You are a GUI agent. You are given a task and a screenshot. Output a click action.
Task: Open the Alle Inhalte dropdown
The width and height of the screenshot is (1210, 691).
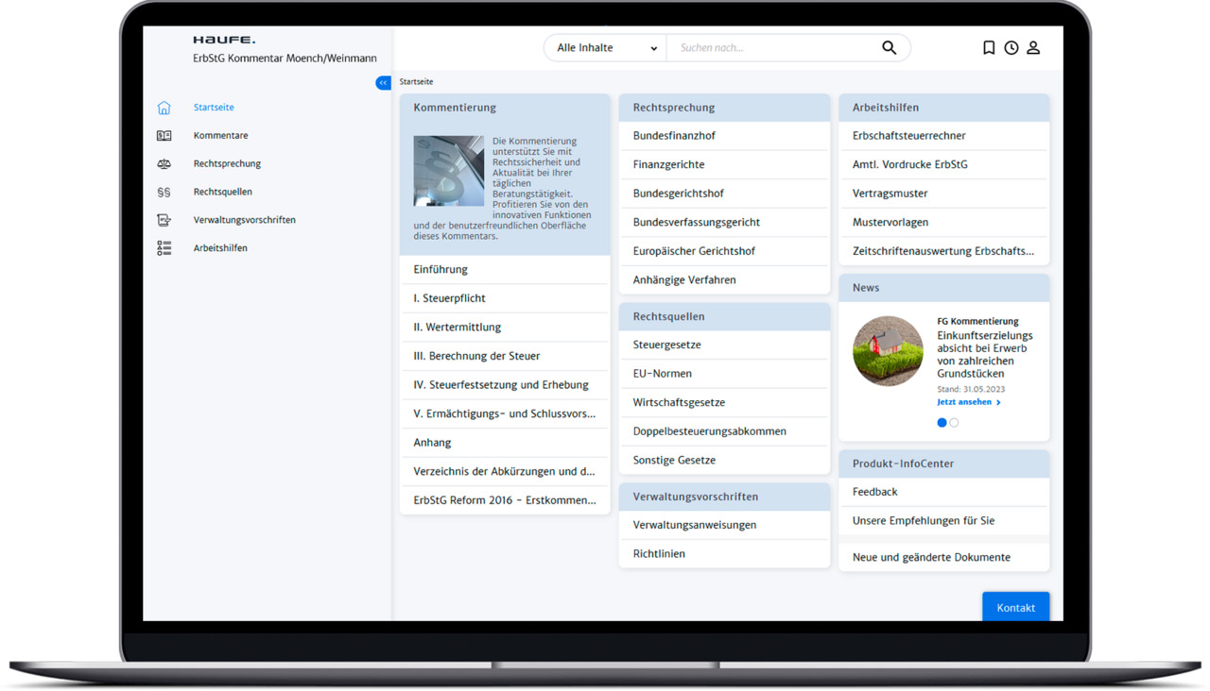[x=605, y=47]
